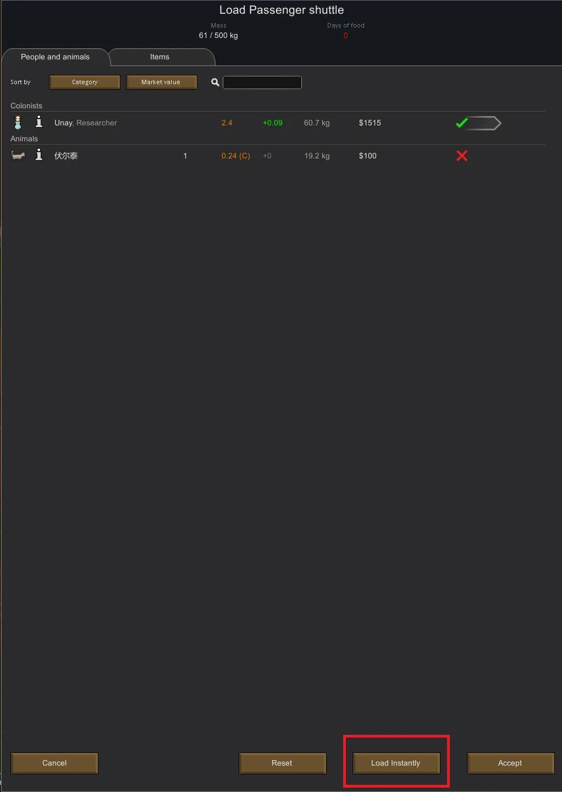Confirm loading with the Accept button
This screenshot has height=792, width=562.
[x=510, y=763]
